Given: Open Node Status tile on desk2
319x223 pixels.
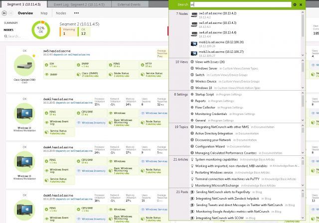Looking at the screenshot, I should [x=154, y=122].
